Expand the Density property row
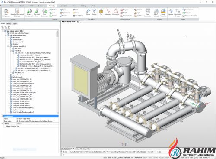This screenshot has width=216, height=159. 2,123
